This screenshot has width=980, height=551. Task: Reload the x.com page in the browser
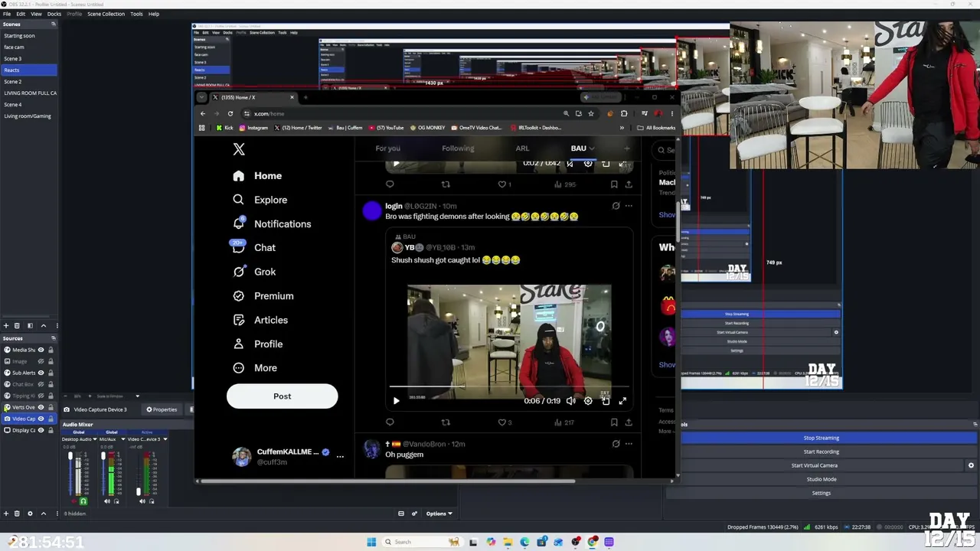coord(230,113)
